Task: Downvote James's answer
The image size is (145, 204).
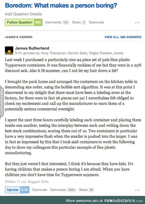Action: click(39, 190)
